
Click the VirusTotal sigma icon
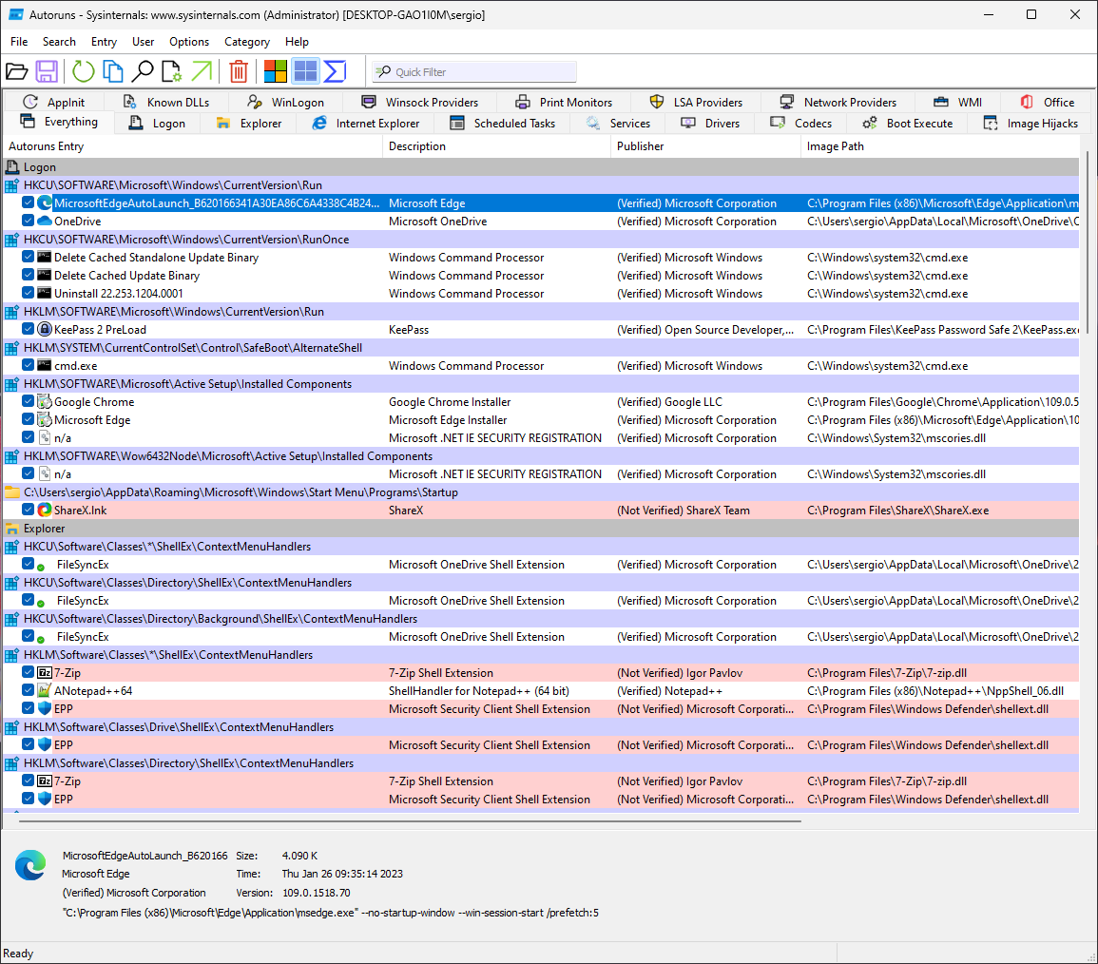click(335, 71)
